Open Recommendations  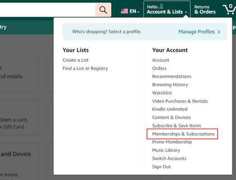point(172,76)
